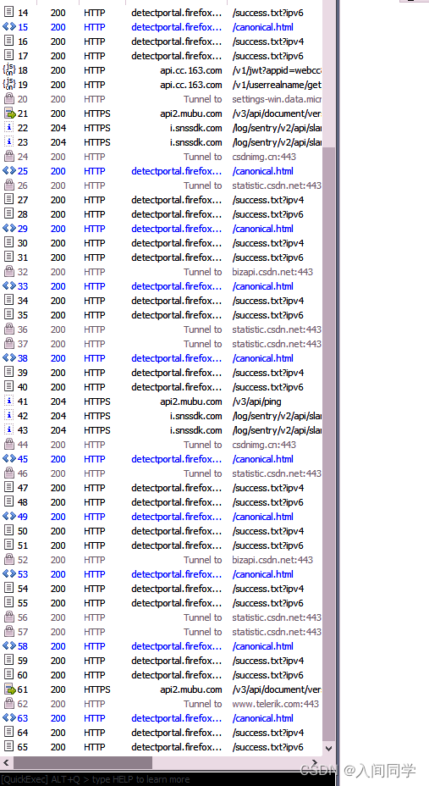This screenshot has height=786, width=429.
Task: Select session 65 /success.txt?ipv6 URL
Action: coord(268,746)
